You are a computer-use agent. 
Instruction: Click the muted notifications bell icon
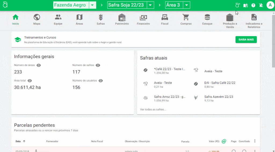coord(261,5)
